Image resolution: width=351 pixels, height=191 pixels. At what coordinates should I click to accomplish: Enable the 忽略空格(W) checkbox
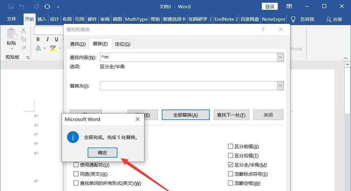tap(230, 183)
